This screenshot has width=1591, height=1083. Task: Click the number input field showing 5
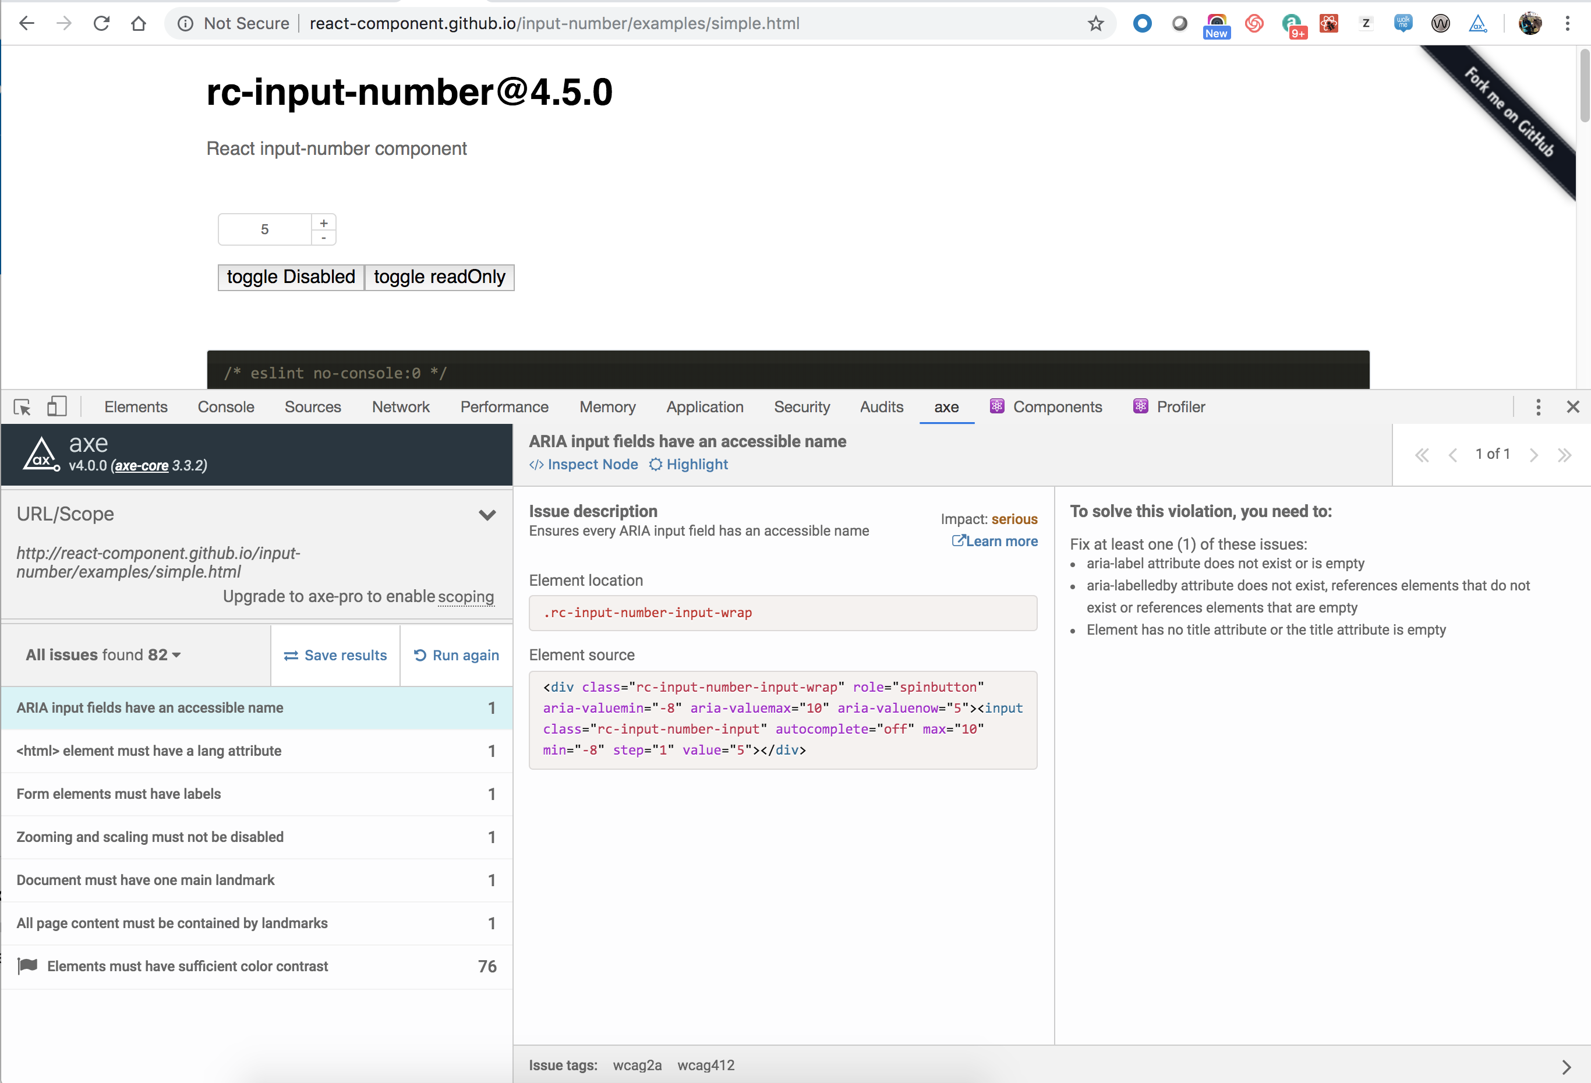(x=265, y=229)
